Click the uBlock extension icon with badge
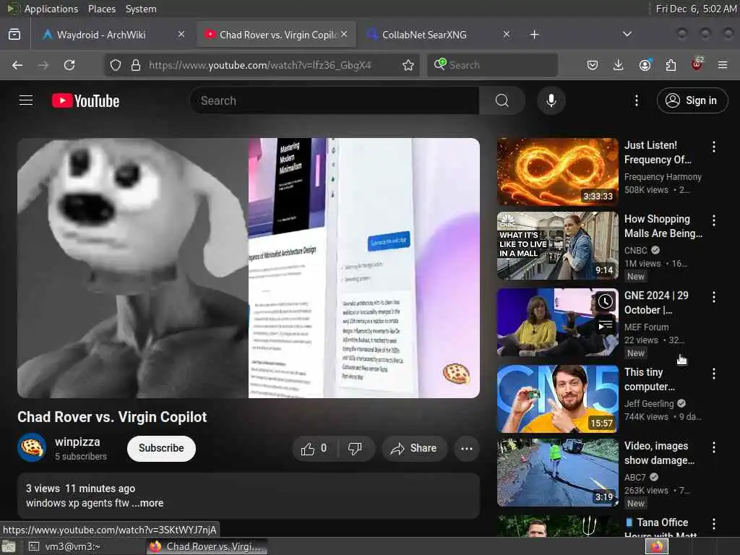Image resolution: width=740 pixels, height=555 pixels. 697,64
